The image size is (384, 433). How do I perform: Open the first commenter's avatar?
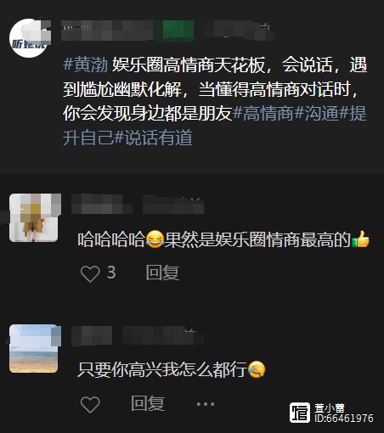click(34, 218)
